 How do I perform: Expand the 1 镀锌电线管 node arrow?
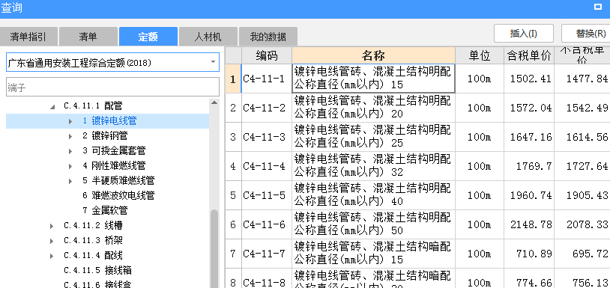pos(70,121)
